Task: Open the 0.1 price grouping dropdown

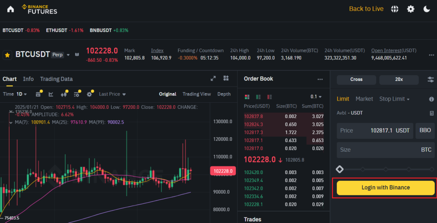Action: (x=316, y=97)
